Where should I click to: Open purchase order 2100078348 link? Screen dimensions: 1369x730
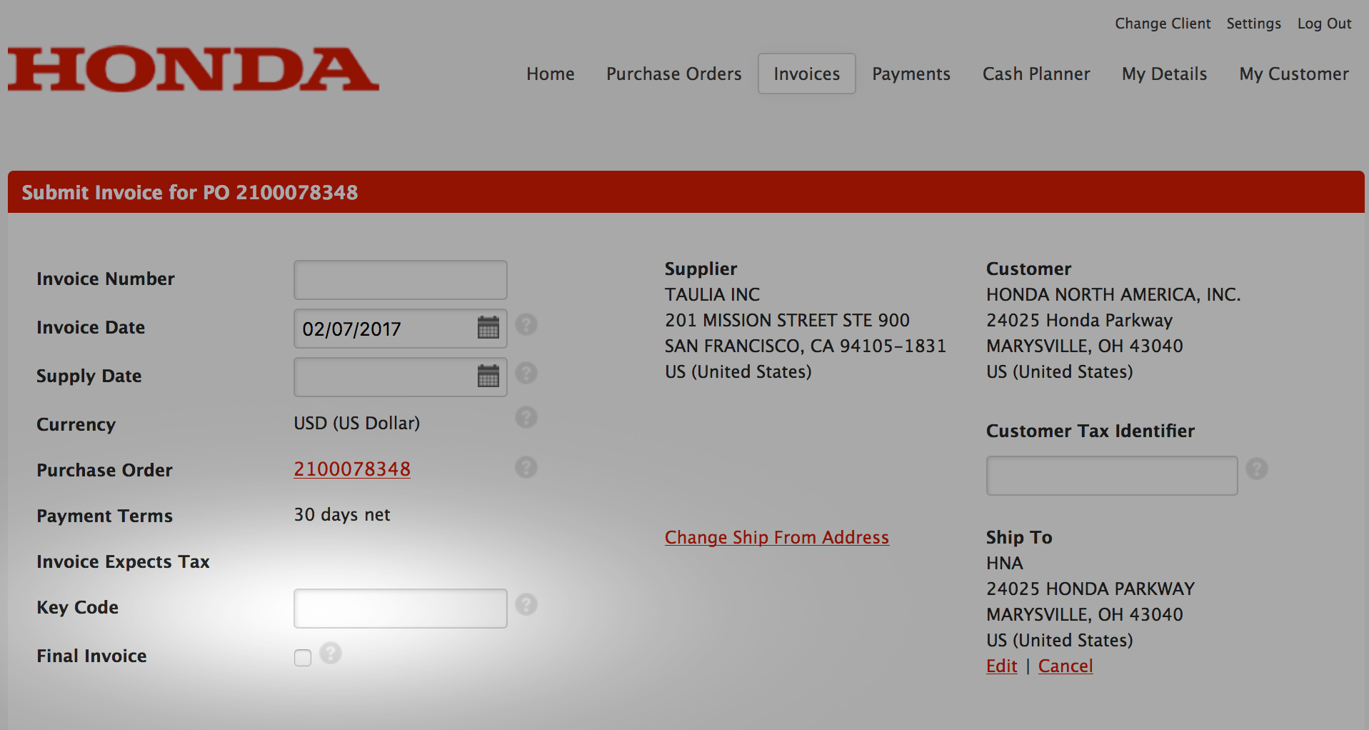click(352, 469)
